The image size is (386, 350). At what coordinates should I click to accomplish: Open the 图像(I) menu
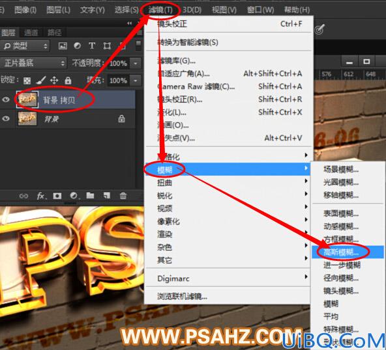25,10
